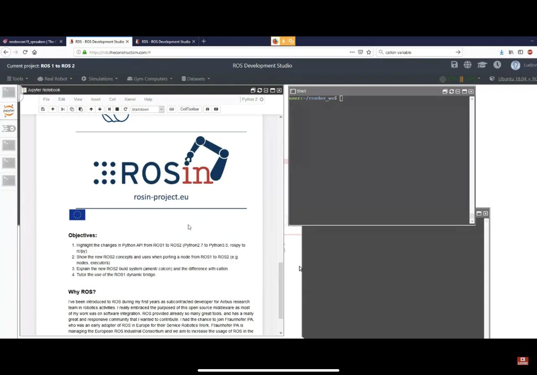Open the Jupyter Help menu
Viewport: 537px width, 375px height.
[148, 99]
